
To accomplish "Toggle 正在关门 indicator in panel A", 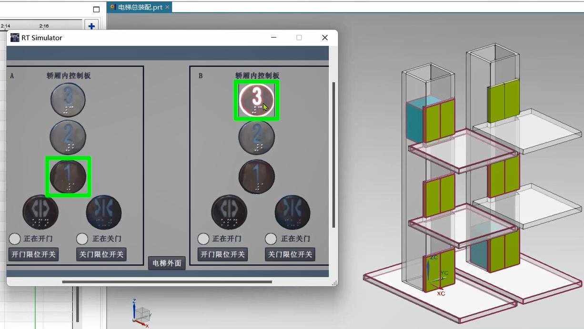I will (82, 239).
